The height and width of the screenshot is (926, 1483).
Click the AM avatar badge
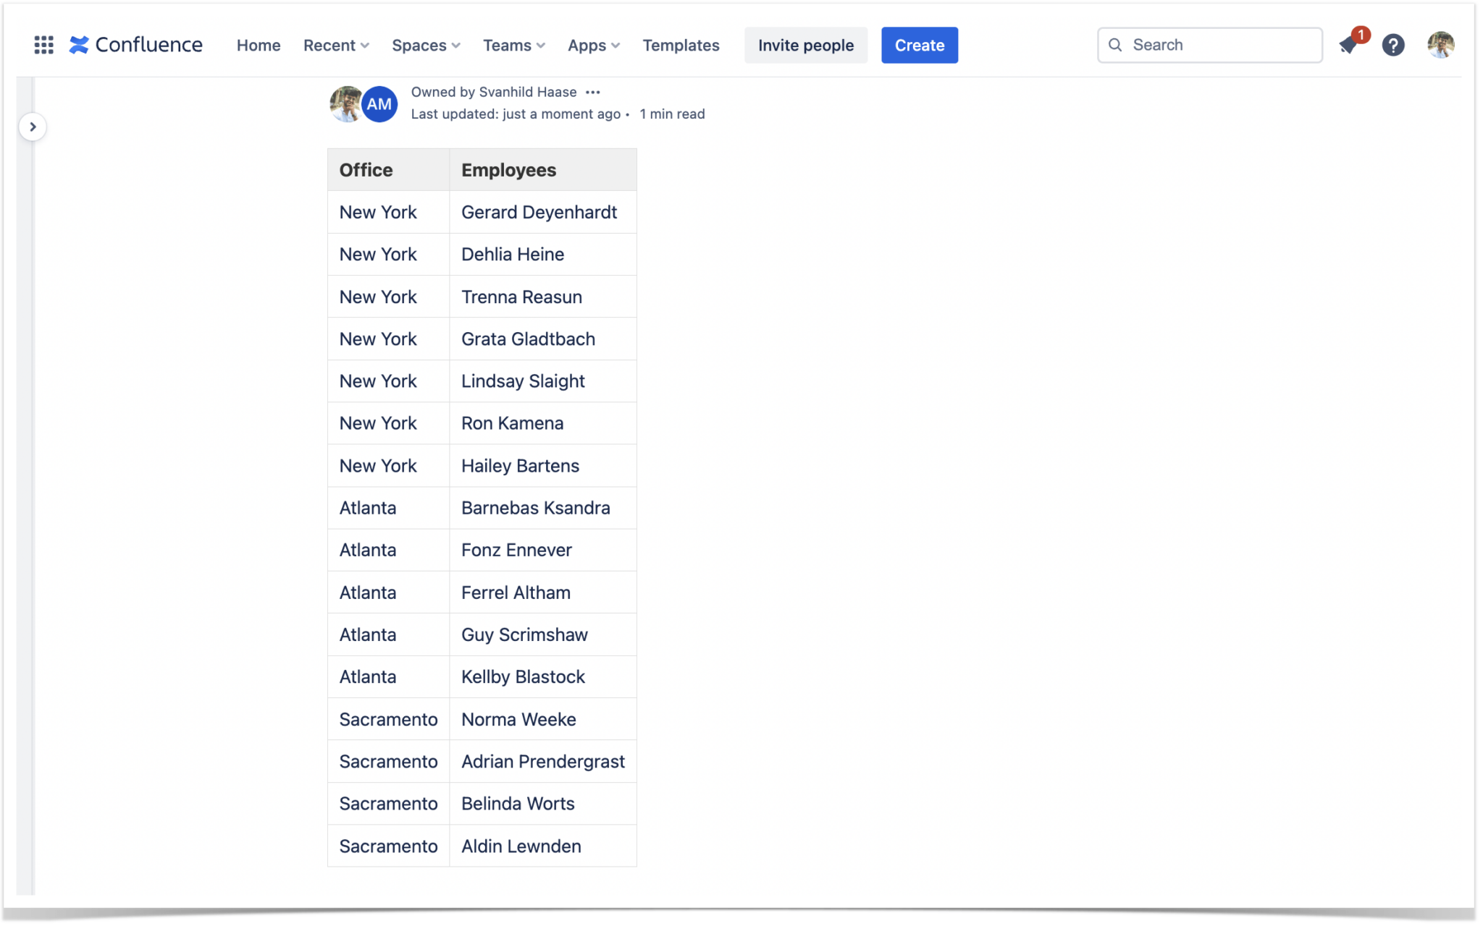379,103
